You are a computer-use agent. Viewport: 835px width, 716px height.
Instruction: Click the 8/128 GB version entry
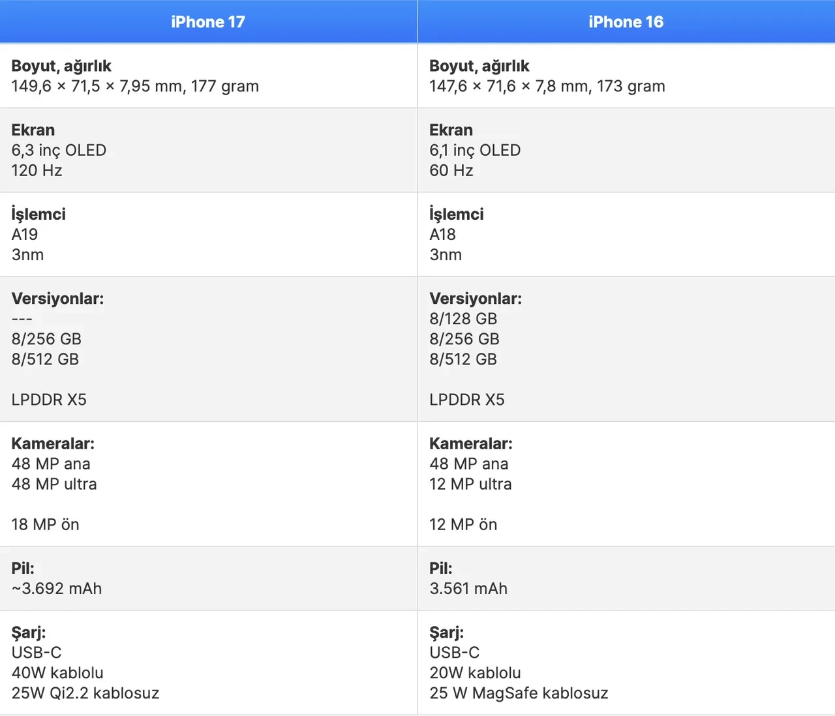click(x=463, y=319)
